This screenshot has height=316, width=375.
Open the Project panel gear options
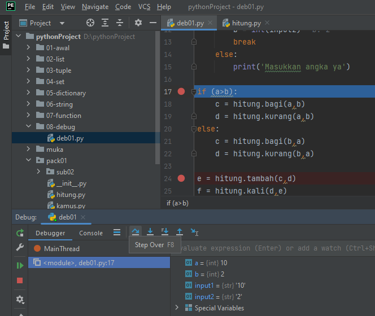click(138, 23)
